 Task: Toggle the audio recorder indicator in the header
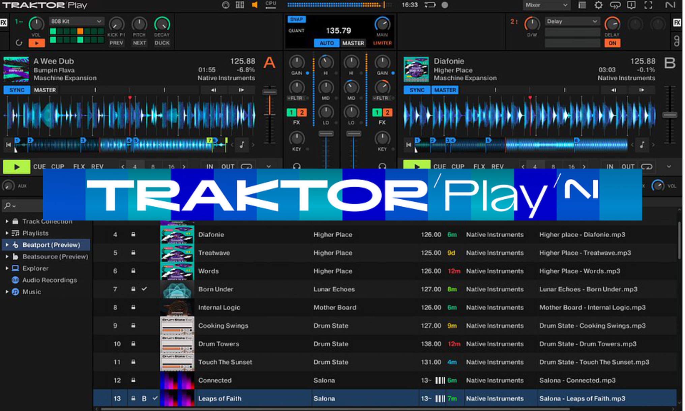[x=445, y=5]
